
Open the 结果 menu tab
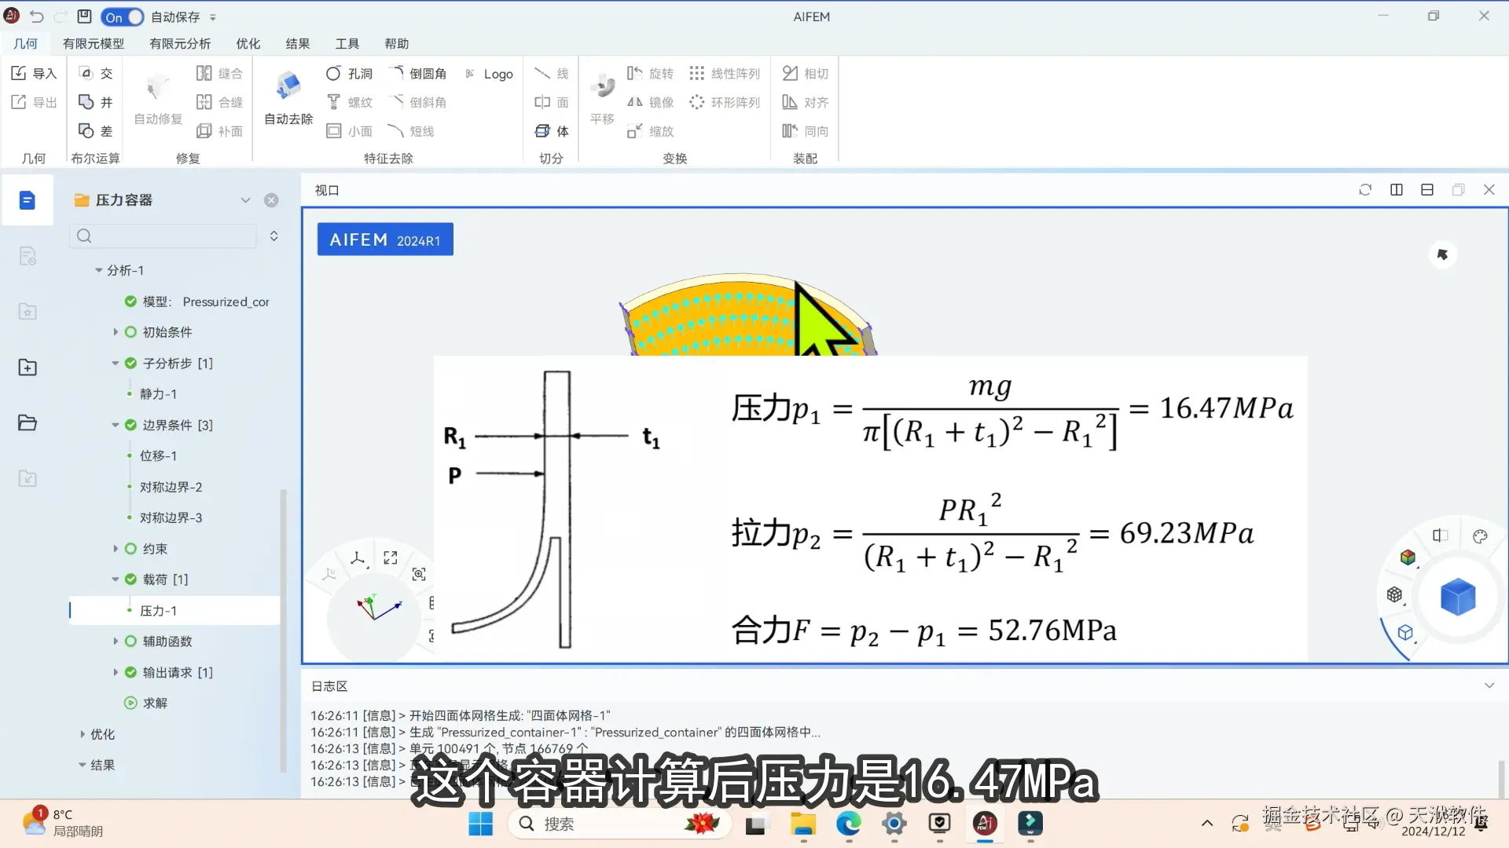tap(297, 44)
